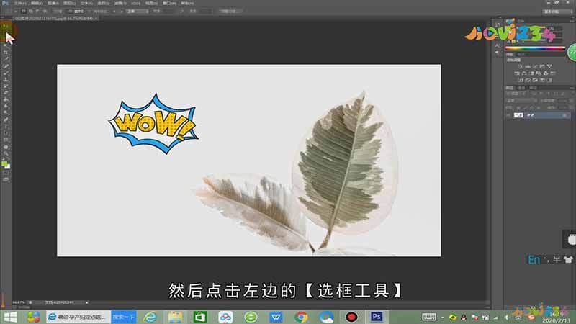576x324 pixels.
Task: Open Chrome from the taskbar
Action: point(301,317)
